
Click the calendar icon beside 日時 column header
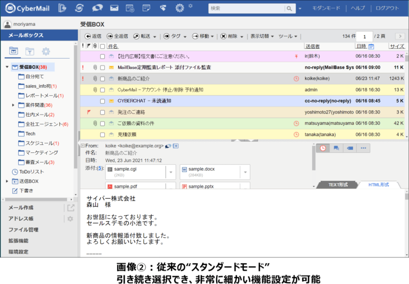click(371, 46)
